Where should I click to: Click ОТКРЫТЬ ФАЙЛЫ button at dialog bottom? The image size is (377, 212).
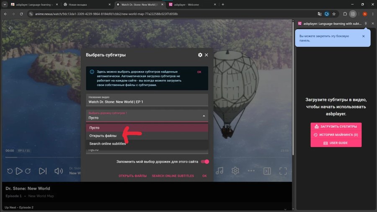pyautogui.click(x=132, y=176)
